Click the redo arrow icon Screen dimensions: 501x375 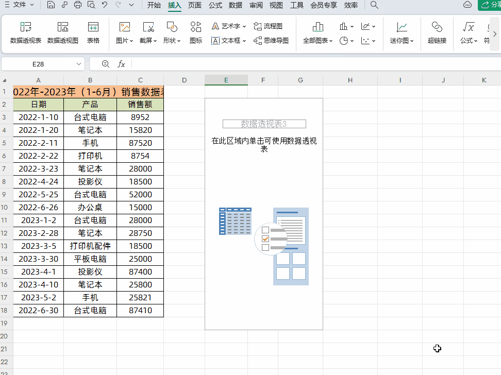[118, 5]
